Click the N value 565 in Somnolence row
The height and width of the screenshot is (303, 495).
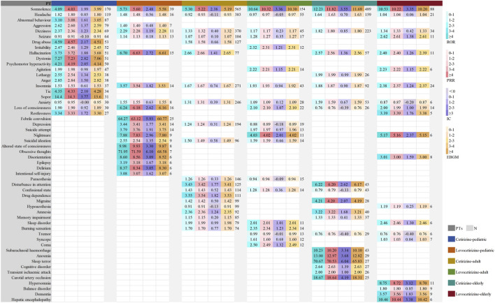(x=238, y=9)
